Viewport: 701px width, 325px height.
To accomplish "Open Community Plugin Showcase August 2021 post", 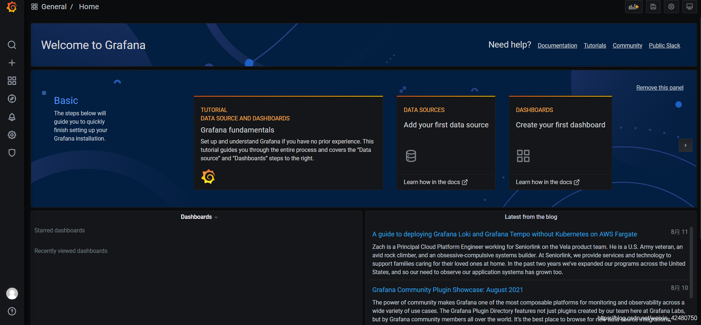I will pos(448,290).
